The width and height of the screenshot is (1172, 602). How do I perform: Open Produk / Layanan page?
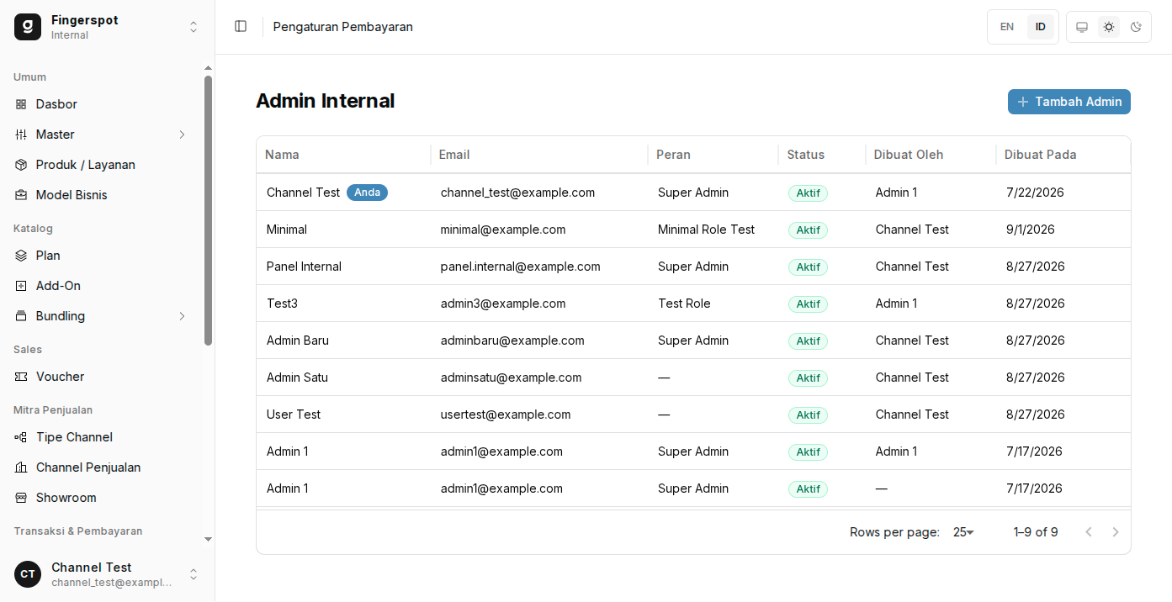click(x=101, y=165)
